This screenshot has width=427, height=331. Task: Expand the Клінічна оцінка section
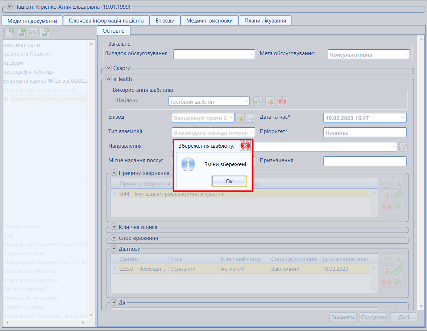point(114,227)
